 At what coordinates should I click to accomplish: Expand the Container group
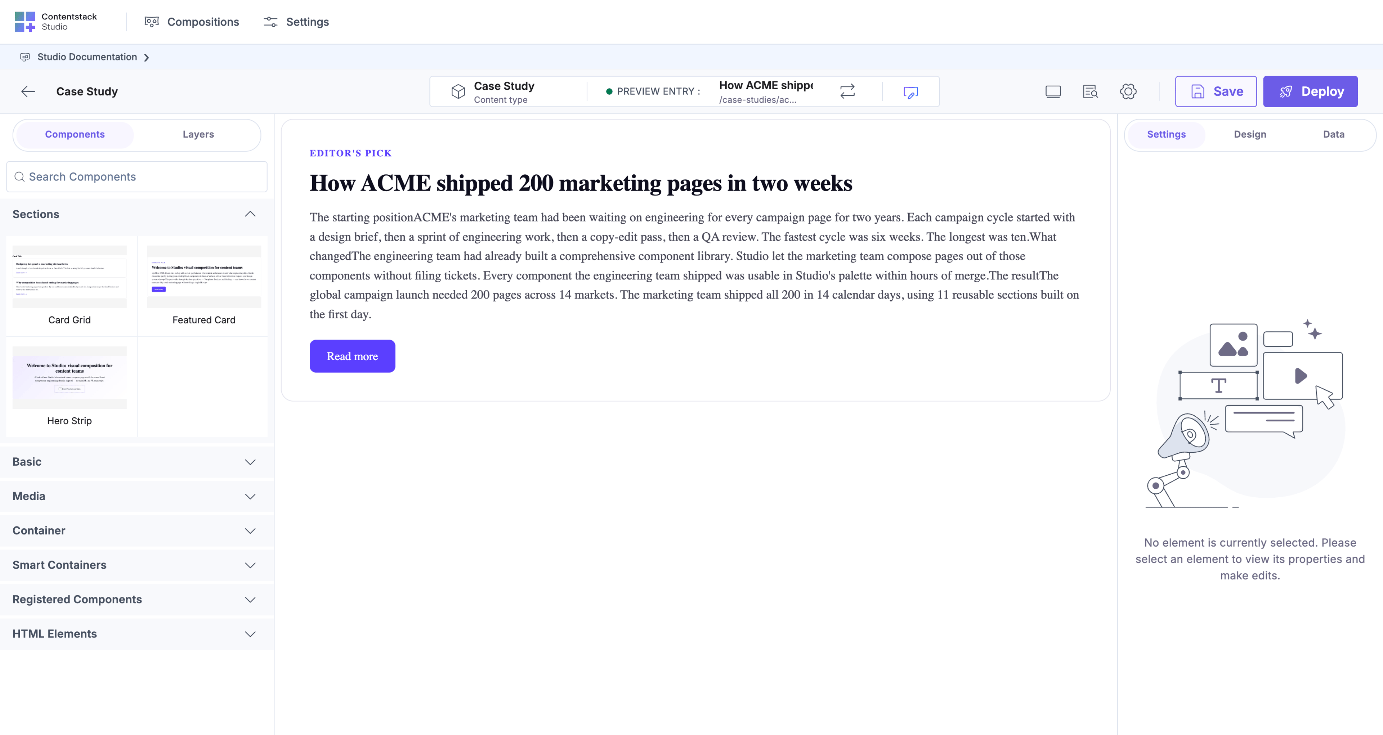(137, 530)
